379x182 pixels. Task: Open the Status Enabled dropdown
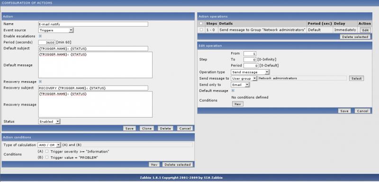pos(49,122)
